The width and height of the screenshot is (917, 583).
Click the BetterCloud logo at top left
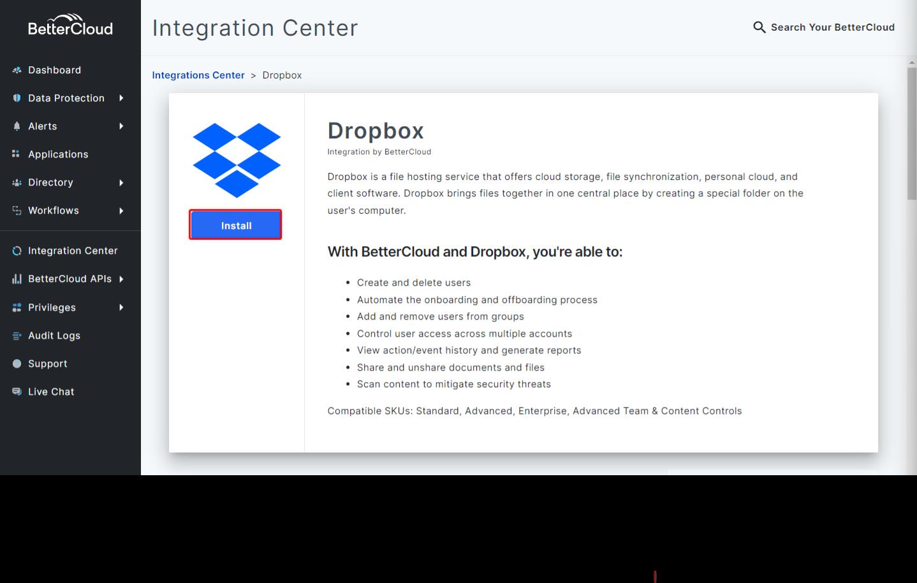[70, 26]
